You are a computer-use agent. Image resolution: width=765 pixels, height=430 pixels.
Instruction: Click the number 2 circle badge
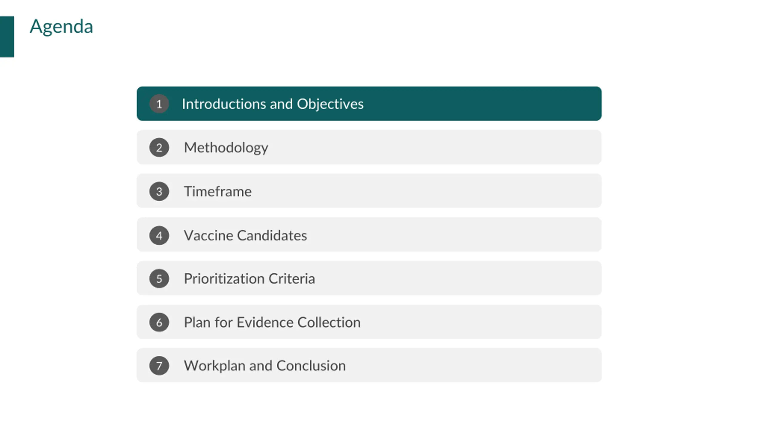tap(159, 148)
